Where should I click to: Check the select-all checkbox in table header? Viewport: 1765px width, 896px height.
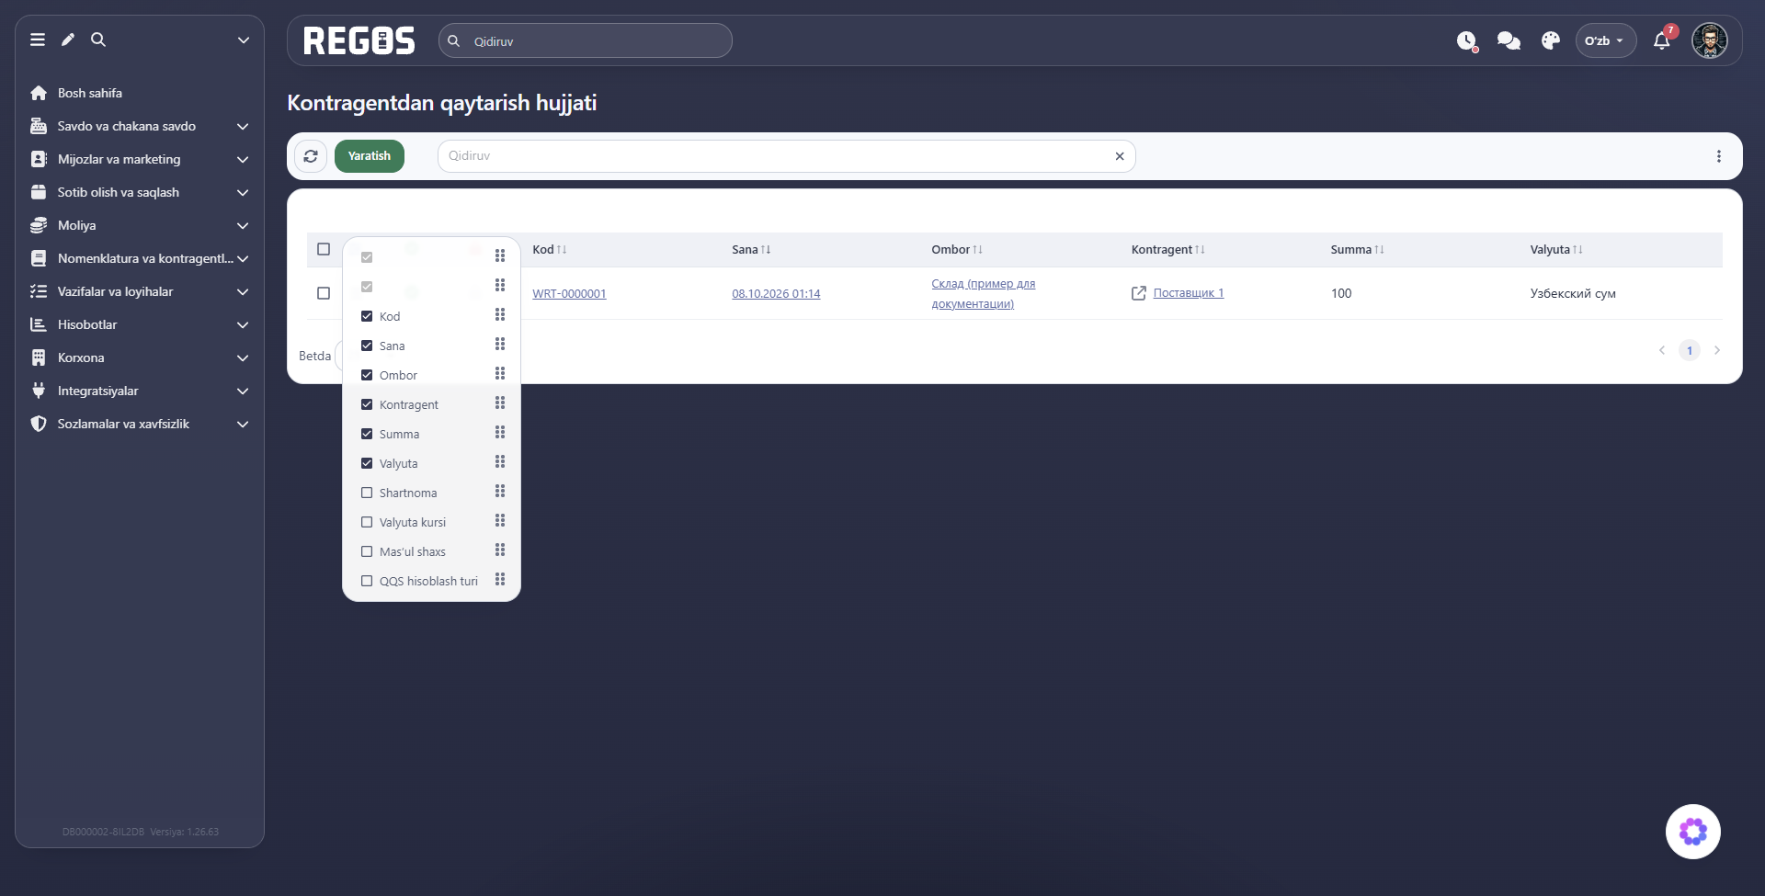coord(324,249)
